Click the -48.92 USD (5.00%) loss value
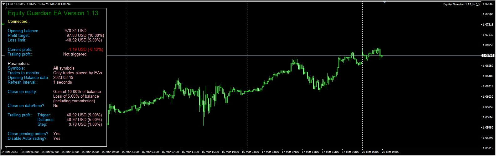This screenshot has height=156, width=496. point(84,40)
